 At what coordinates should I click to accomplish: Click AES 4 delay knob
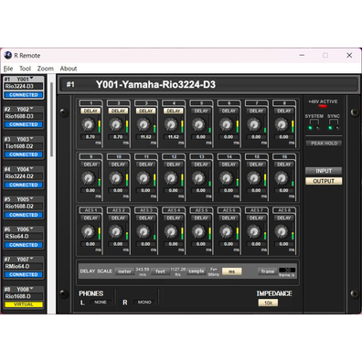click(x=171, y=232)
